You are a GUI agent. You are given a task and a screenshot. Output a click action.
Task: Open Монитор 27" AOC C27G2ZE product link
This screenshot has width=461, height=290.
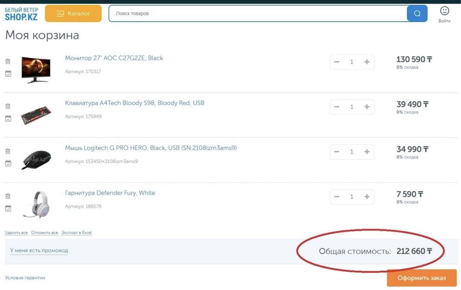coord(114,58)
